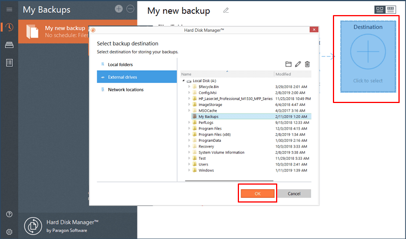The image size is (406, 239).
Task: Open the hamburger menu in the sidebar
Action: point(9,10)
